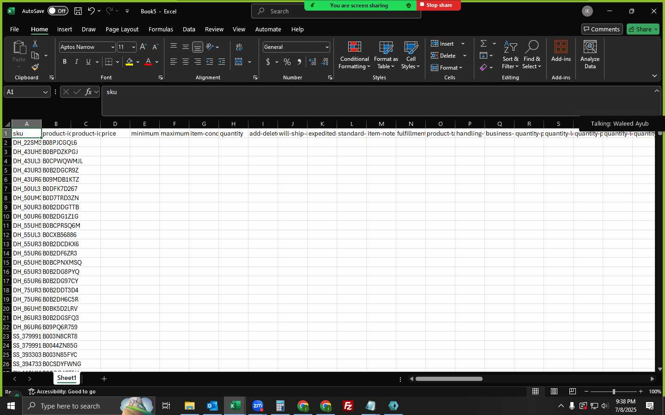The image size is (665, 415).
Task: Apply Center horizontal alignment
Action: 186,62
